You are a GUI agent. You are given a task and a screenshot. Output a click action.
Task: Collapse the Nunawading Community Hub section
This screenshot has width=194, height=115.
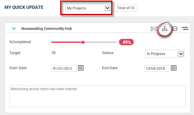click(14, 28)
